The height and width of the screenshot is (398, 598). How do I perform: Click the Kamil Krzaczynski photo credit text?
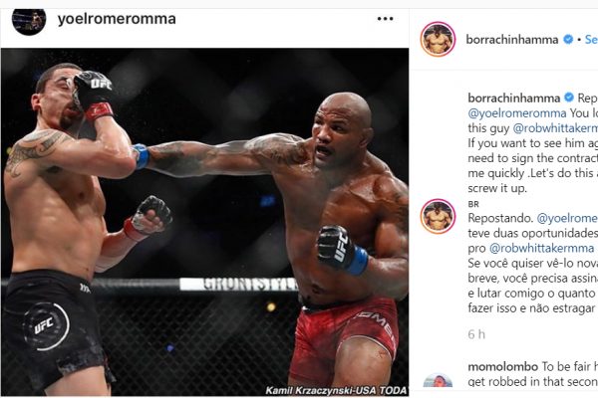point(337,390)
